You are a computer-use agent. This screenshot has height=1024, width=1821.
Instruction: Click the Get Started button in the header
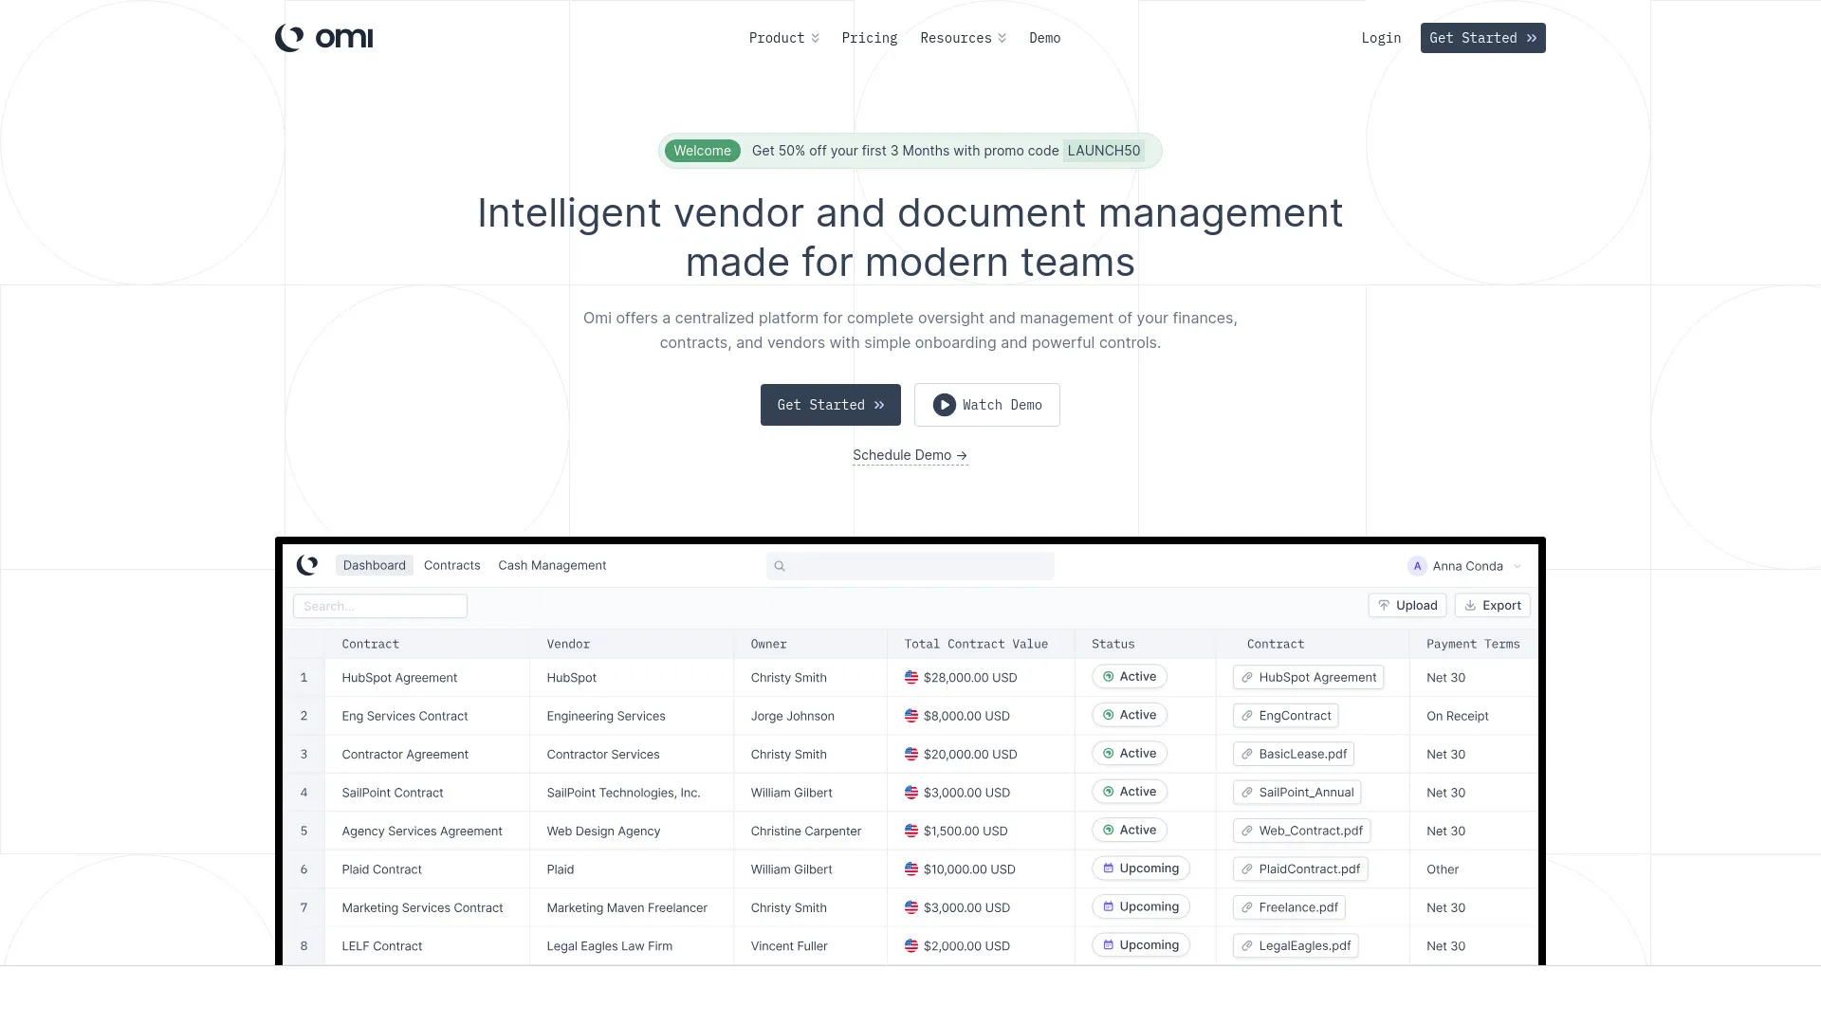pos(1482,38)
